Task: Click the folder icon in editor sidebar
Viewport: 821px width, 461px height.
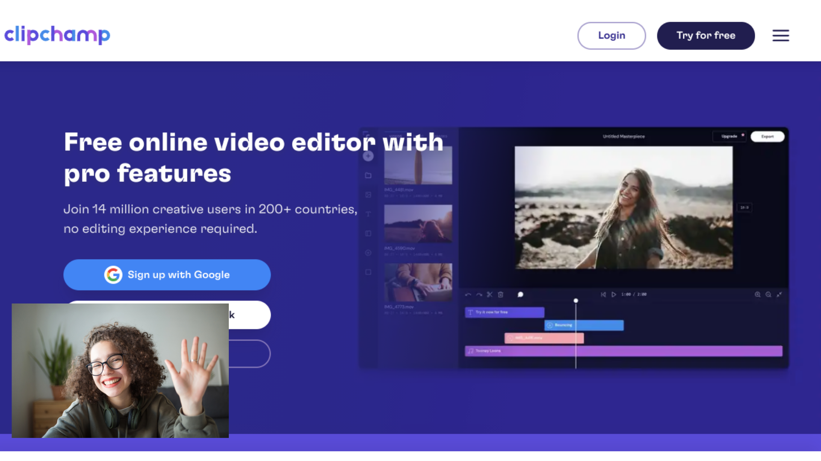Action: point(368,175)
